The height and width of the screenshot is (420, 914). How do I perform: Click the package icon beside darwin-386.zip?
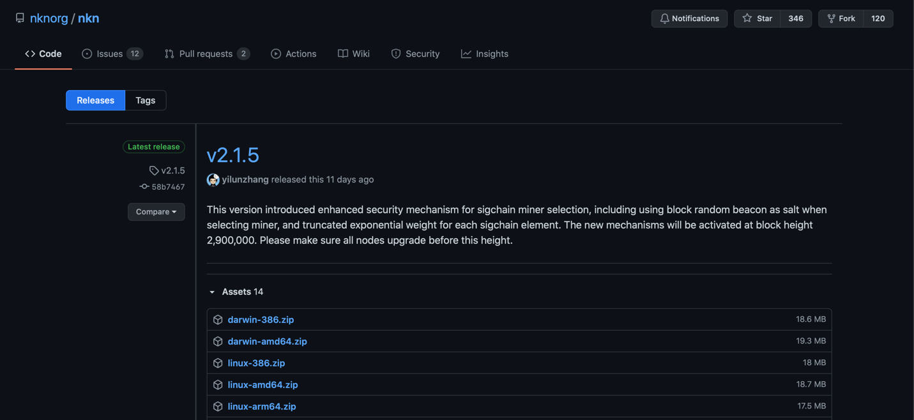tap(218, 320)
